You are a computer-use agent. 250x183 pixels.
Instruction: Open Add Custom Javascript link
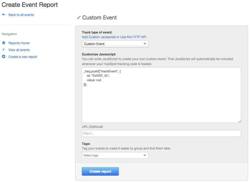(99, 37)
